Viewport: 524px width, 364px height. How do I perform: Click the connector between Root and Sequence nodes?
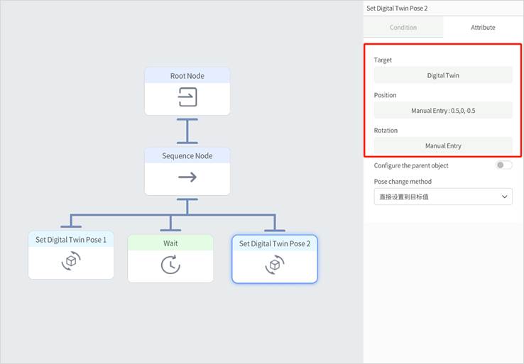click(187, 131)
